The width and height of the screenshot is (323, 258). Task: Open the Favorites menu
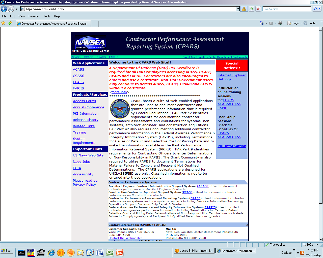34,16
